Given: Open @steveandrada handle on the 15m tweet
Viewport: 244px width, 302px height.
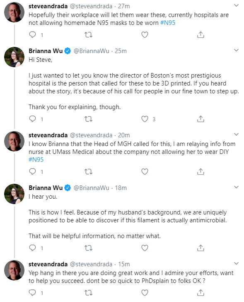Looking at the screenshot, I should [91, 264].
